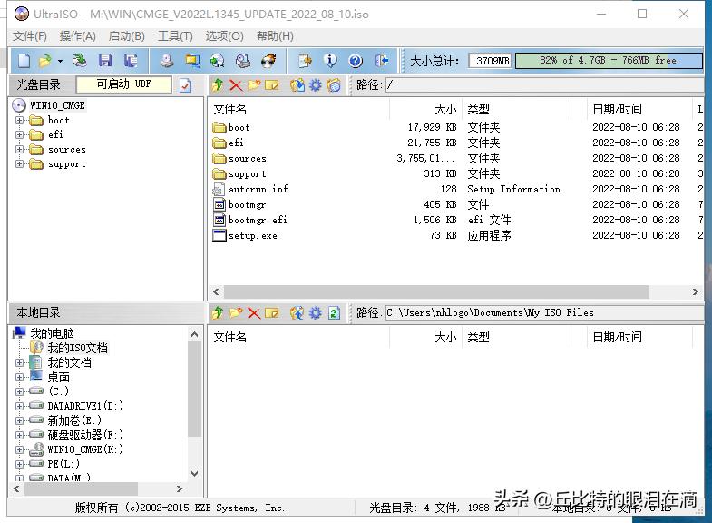Click the Up folder icon in disc pane toolbar
Viewport: 712px width, 523px height.
218,85
